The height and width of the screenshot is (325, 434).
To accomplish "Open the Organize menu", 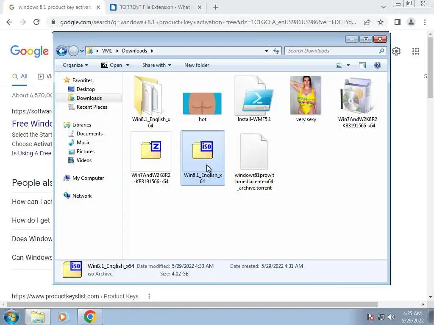I will pyautogui.click(x=75, y=65).
